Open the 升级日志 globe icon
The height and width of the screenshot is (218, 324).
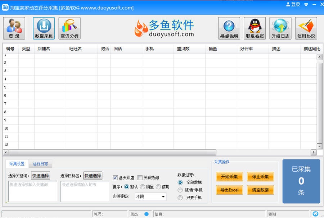(280, 28)
